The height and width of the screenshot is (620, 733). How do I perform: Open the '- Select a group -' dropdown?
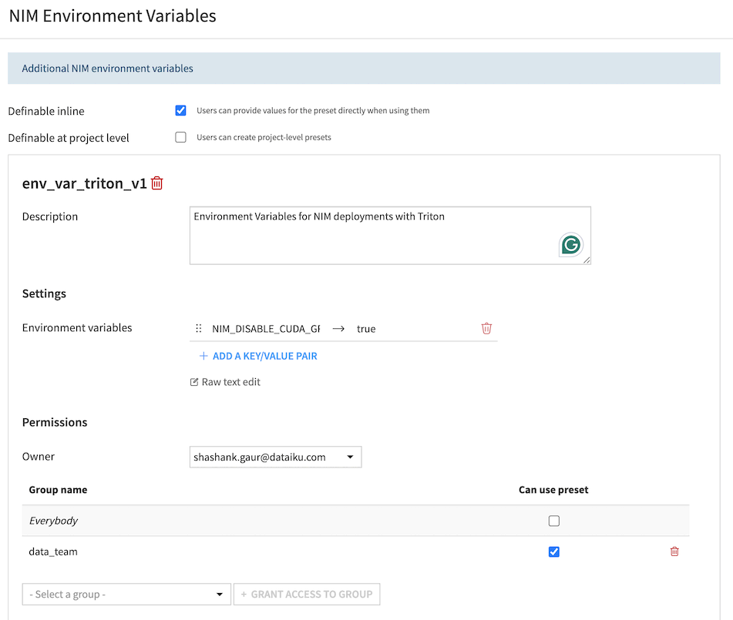click(x=126, y=594)
